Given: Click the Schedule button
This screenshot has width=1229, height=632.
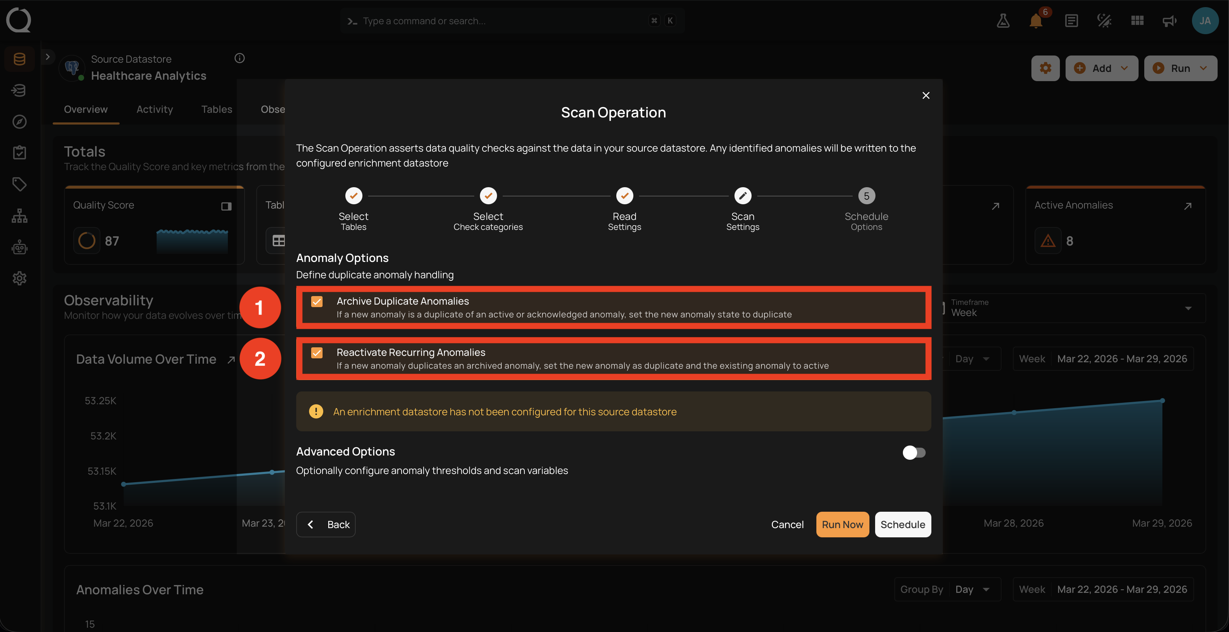Looking at the screenshot, I should pyautogui.click(x=903, y=524).
